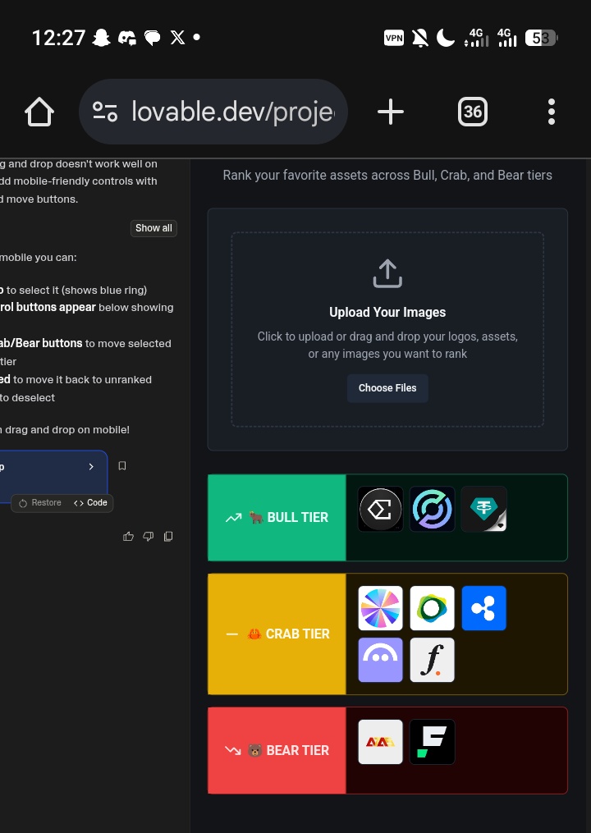Image resolution: width=591 pixels, height=833 pixels.
Task: Select the rainbow pinwheel logo in Crab tier
Action: tap(381, 608)
